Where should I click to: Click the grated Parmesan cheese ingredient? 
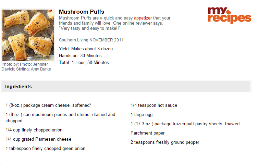click(x=38, y=139)
